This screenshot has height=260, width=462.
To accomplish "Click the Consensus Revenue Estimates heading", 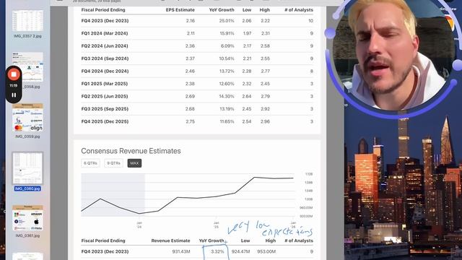I will (x=131, y=151).
